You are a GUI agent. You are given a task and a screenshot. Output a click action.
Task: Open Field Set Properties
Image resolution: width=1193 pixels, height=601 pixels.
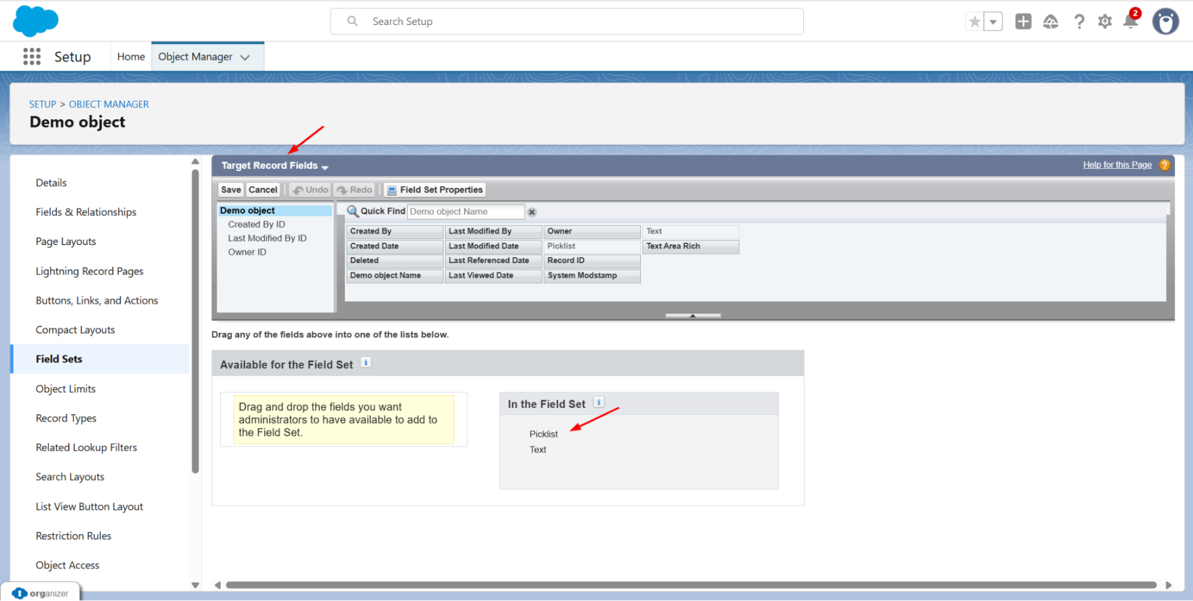coord(435,190)
